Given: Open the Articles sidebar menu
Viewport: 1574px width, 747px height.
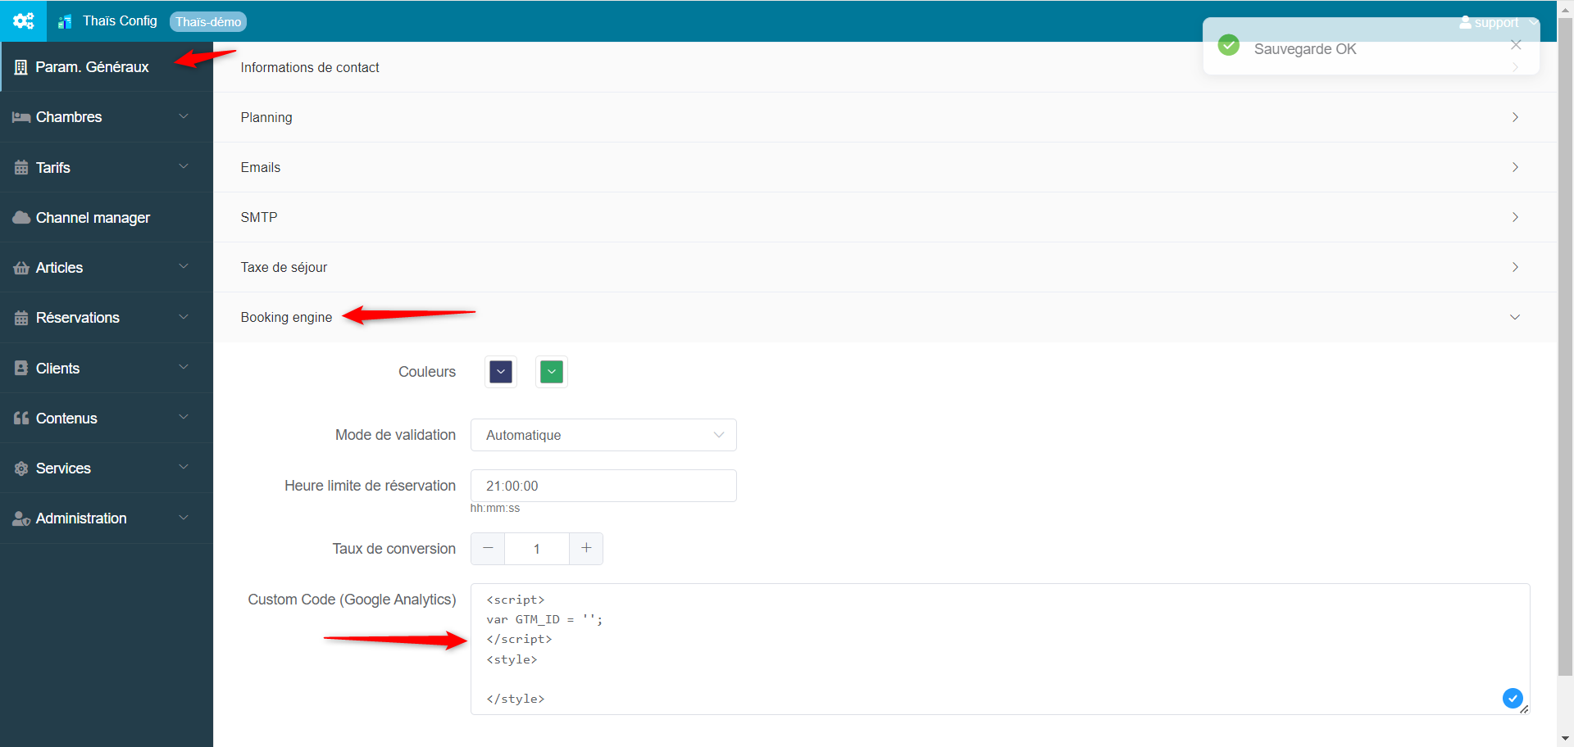Looking at the screenshot, I should pyautogui.click(x=107, y=267).
